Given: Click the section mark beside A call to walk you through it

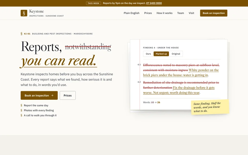Looking at the screenshot, I should click(x=21, y=115).
